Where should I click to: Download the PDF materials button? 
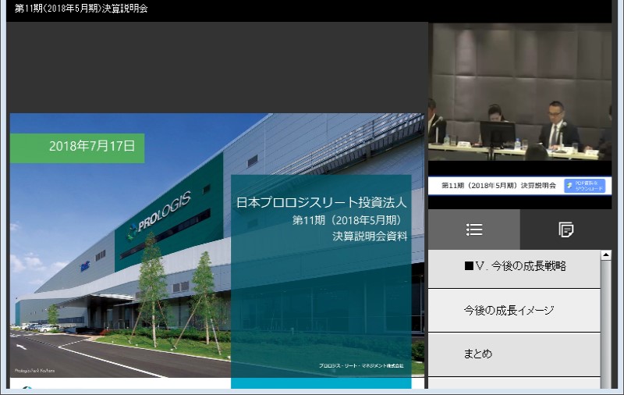tap(584, 186)
